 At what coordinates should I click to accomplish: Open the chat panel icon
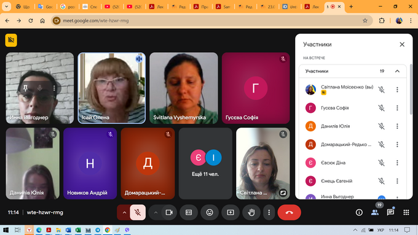point(390,212)
